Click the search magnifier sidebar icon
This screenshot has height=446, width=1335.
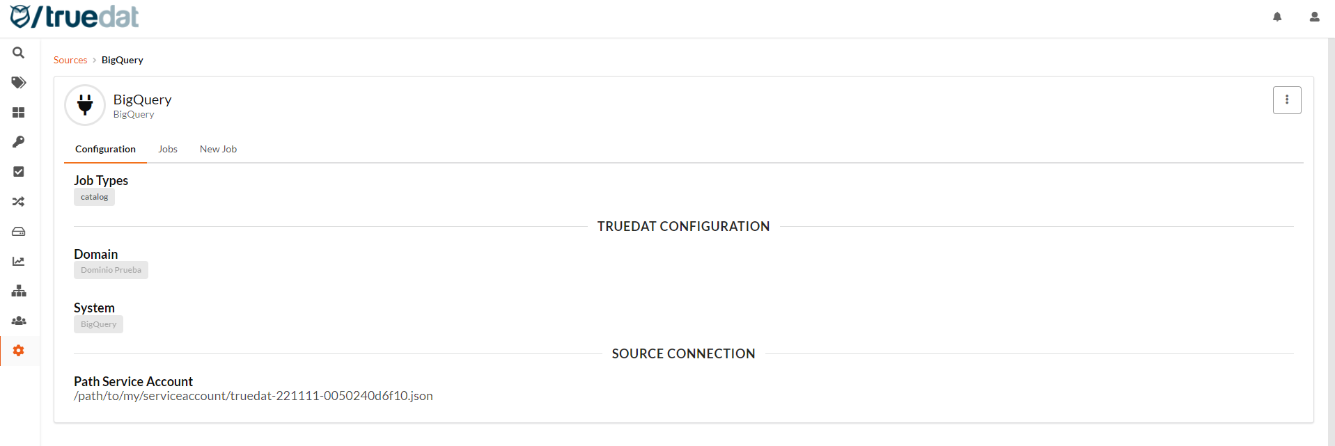pyautogui.click(x=19, y=53)
